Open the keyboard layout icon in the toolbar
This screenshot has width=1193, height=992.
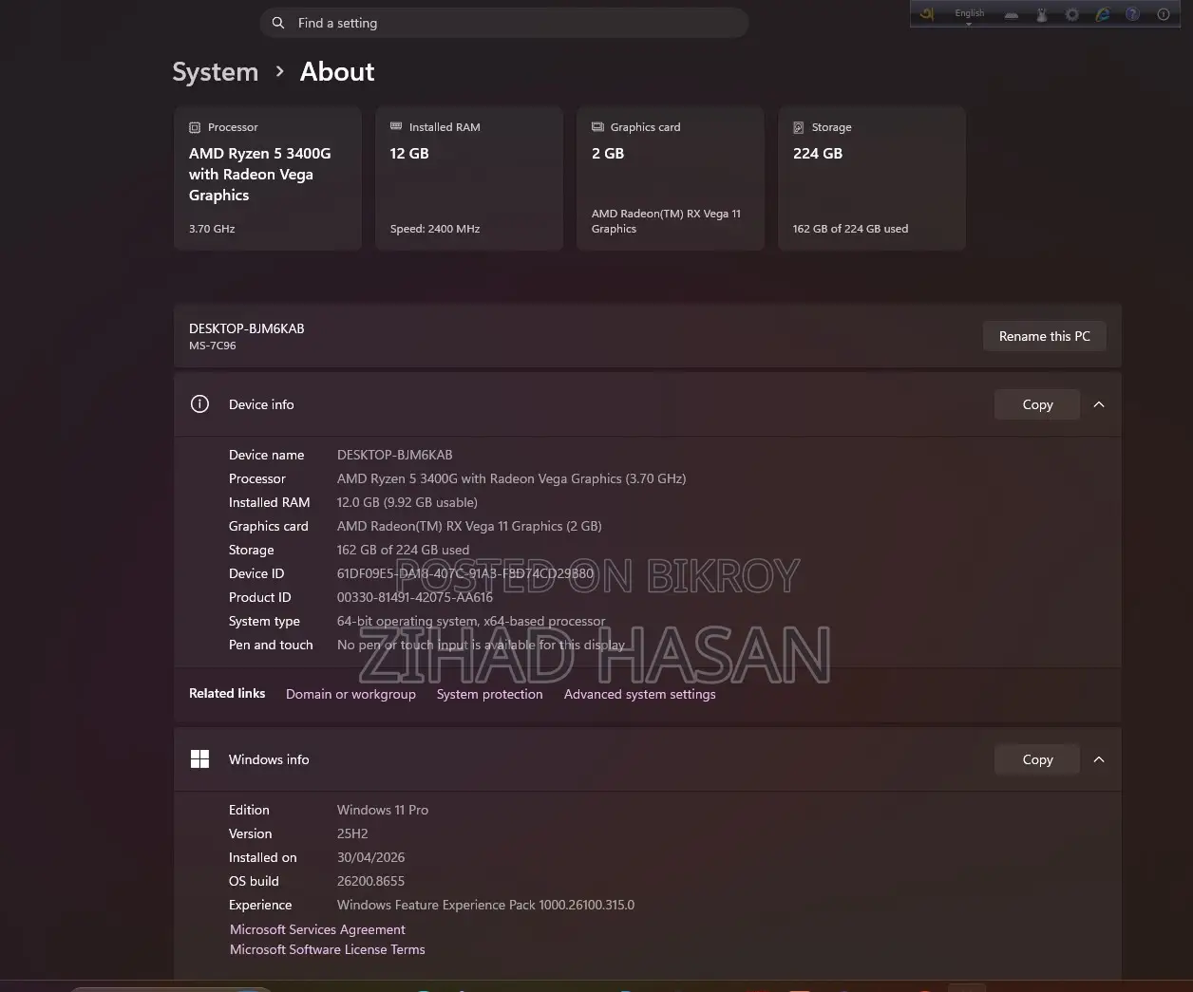point(1011,14)
